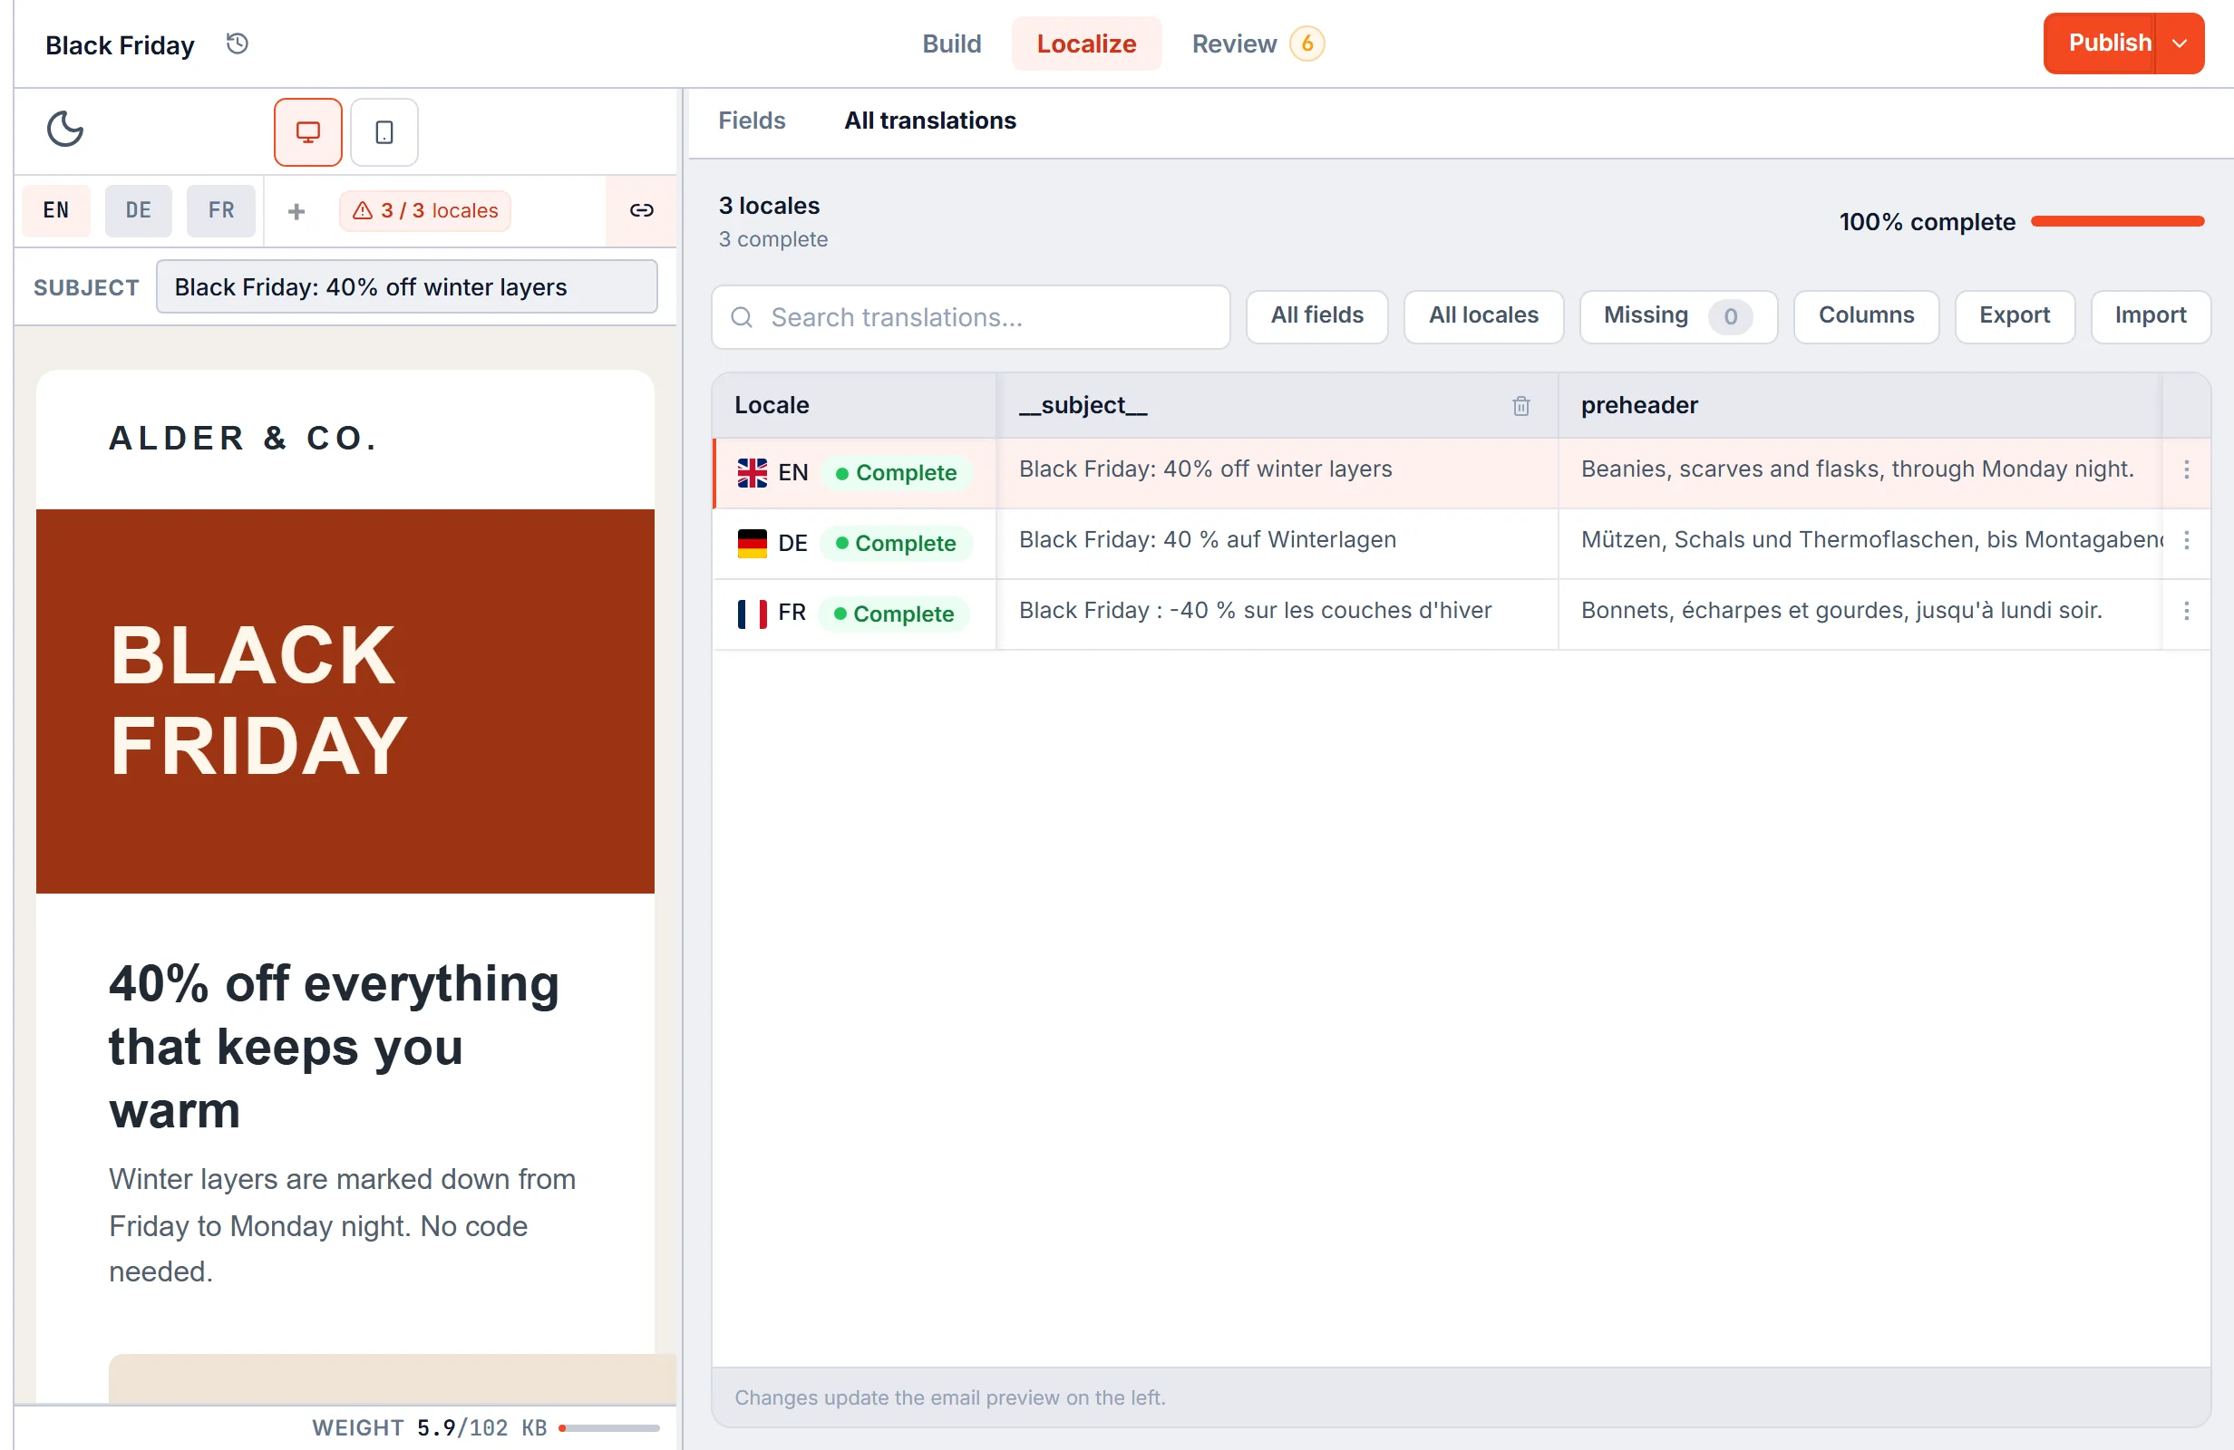Open All fields filter
Image resolution: width=2234 pixels, height=1450 pixels.
tap(1317, 316)
